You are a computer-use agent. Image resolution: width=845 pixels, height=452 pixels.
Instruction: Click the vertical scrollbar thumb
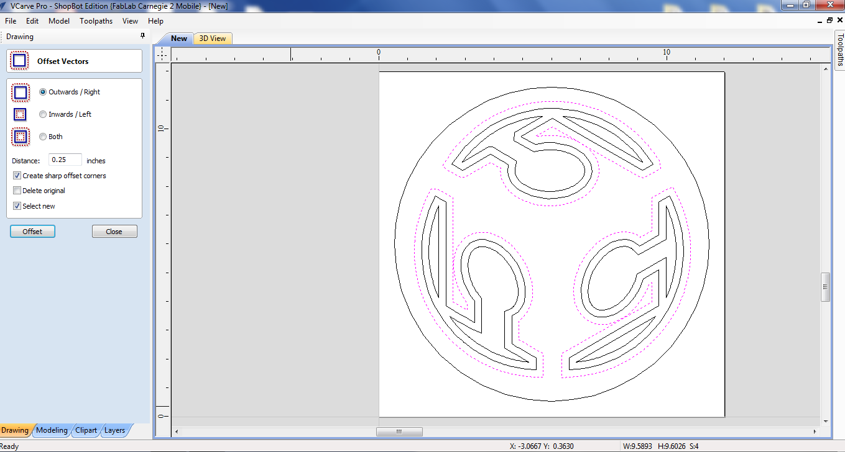[826, 287]
